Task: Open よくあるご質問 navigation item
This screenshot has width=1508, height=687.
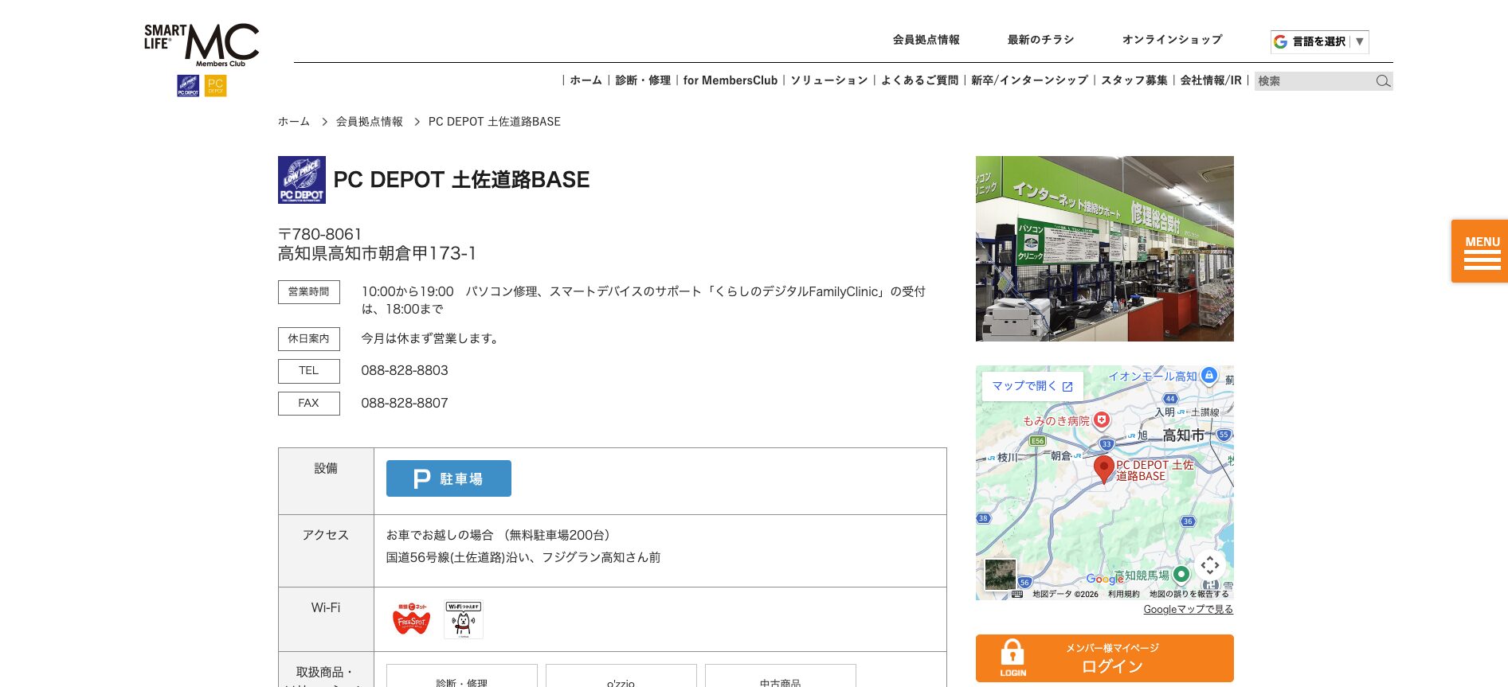Action: [920, 80]
